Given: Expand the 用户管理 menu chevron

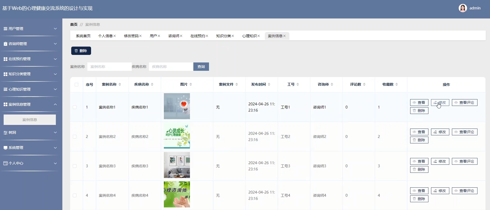Looking at the screenshot, I should point(55,29).
